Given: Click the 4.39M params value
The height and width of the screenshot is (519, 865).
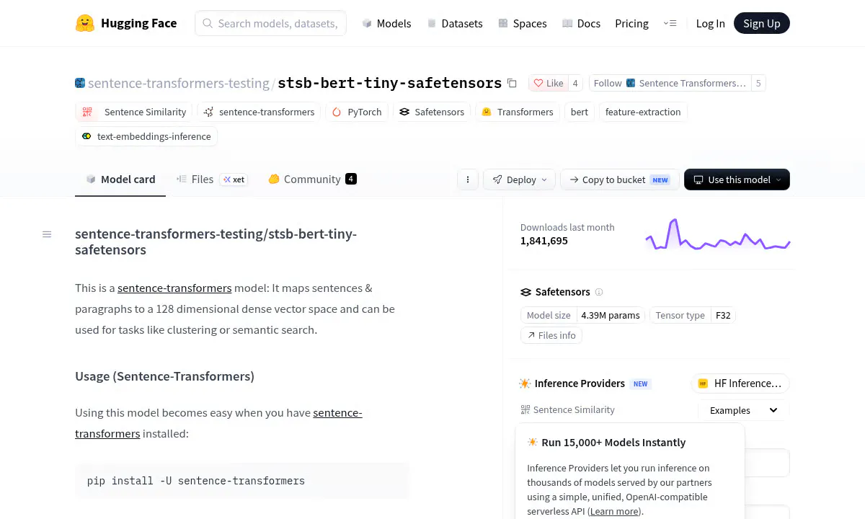Looking at the screenshot, I should coord(611,315).
